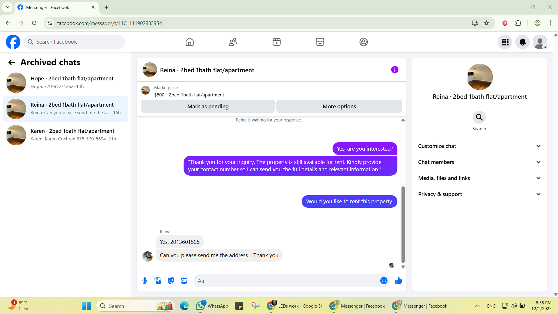This screenshot has width=558, height=314.
Task: Click Reina listing thumbnail in chat header
Action: 150,70
